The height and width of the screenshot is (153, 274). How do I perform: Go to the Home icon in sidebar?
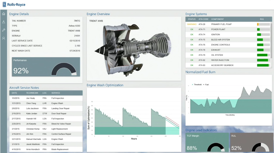point(3,14)
